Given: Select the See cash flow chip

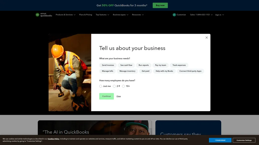Looking at the screenshot, I should tap(126, 65).
